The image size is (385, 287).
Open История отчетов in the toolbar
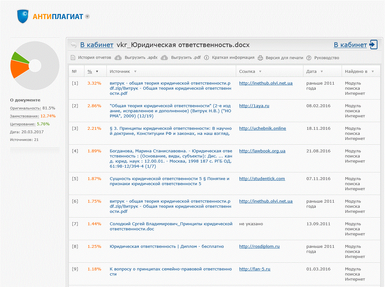pyautogui.click(x=95, y=58)
